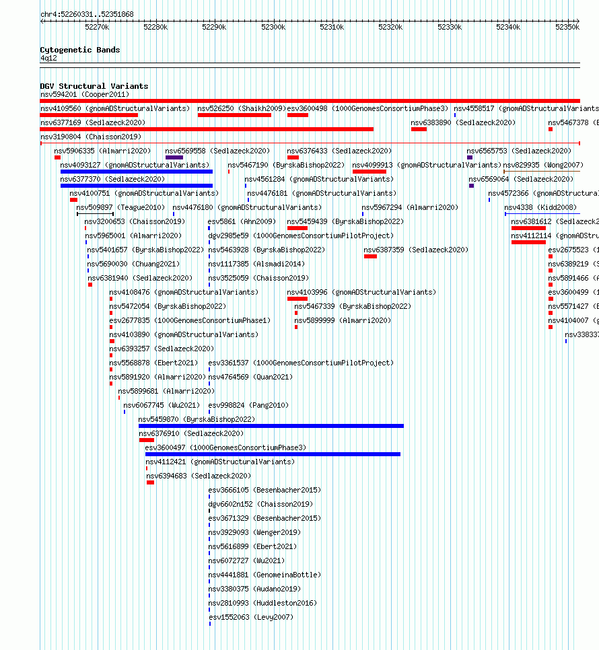Select nsv6569064 (Sedlazeck2020) label
The image size is (599, 650).
click(x=521, y=179)
